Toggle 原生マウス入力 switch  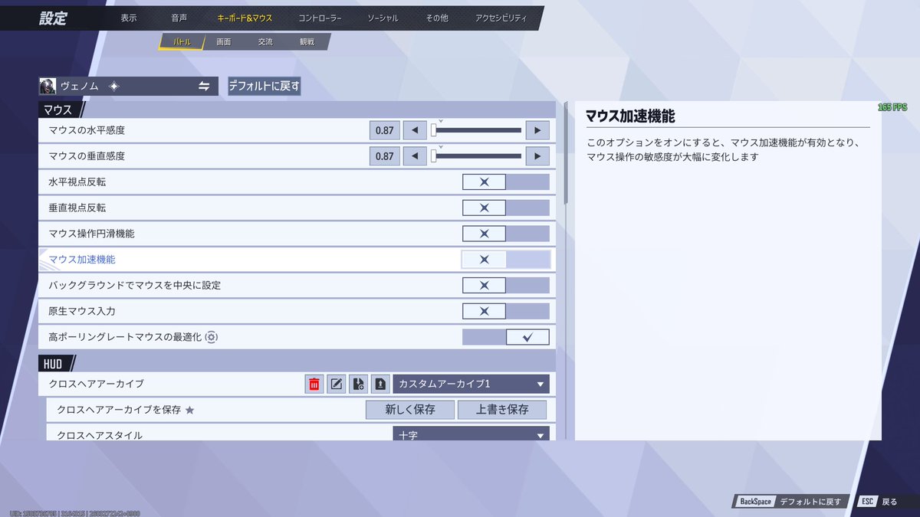point(506,311)
